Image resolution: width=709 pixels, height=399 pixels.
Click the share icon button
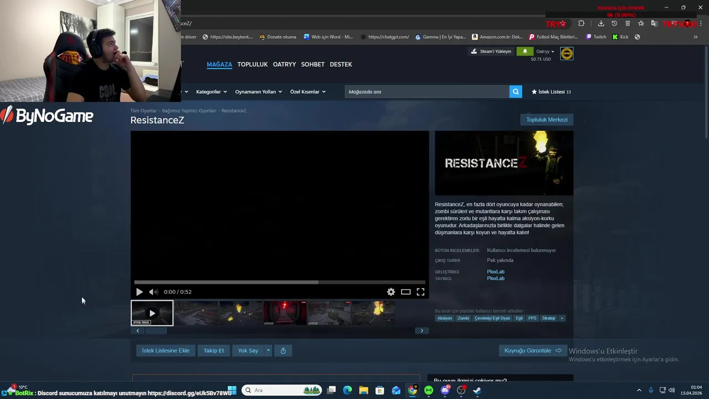283,350
